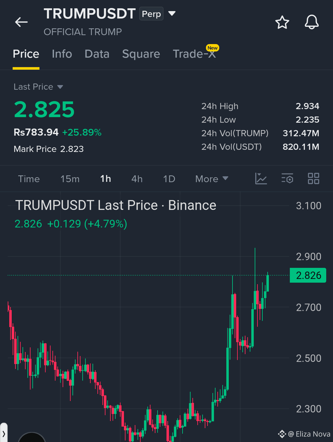333x442 pixels.
Task: Expand the TRUMPUSDT pair selector arrow
Action: click(x=172, y=14)
